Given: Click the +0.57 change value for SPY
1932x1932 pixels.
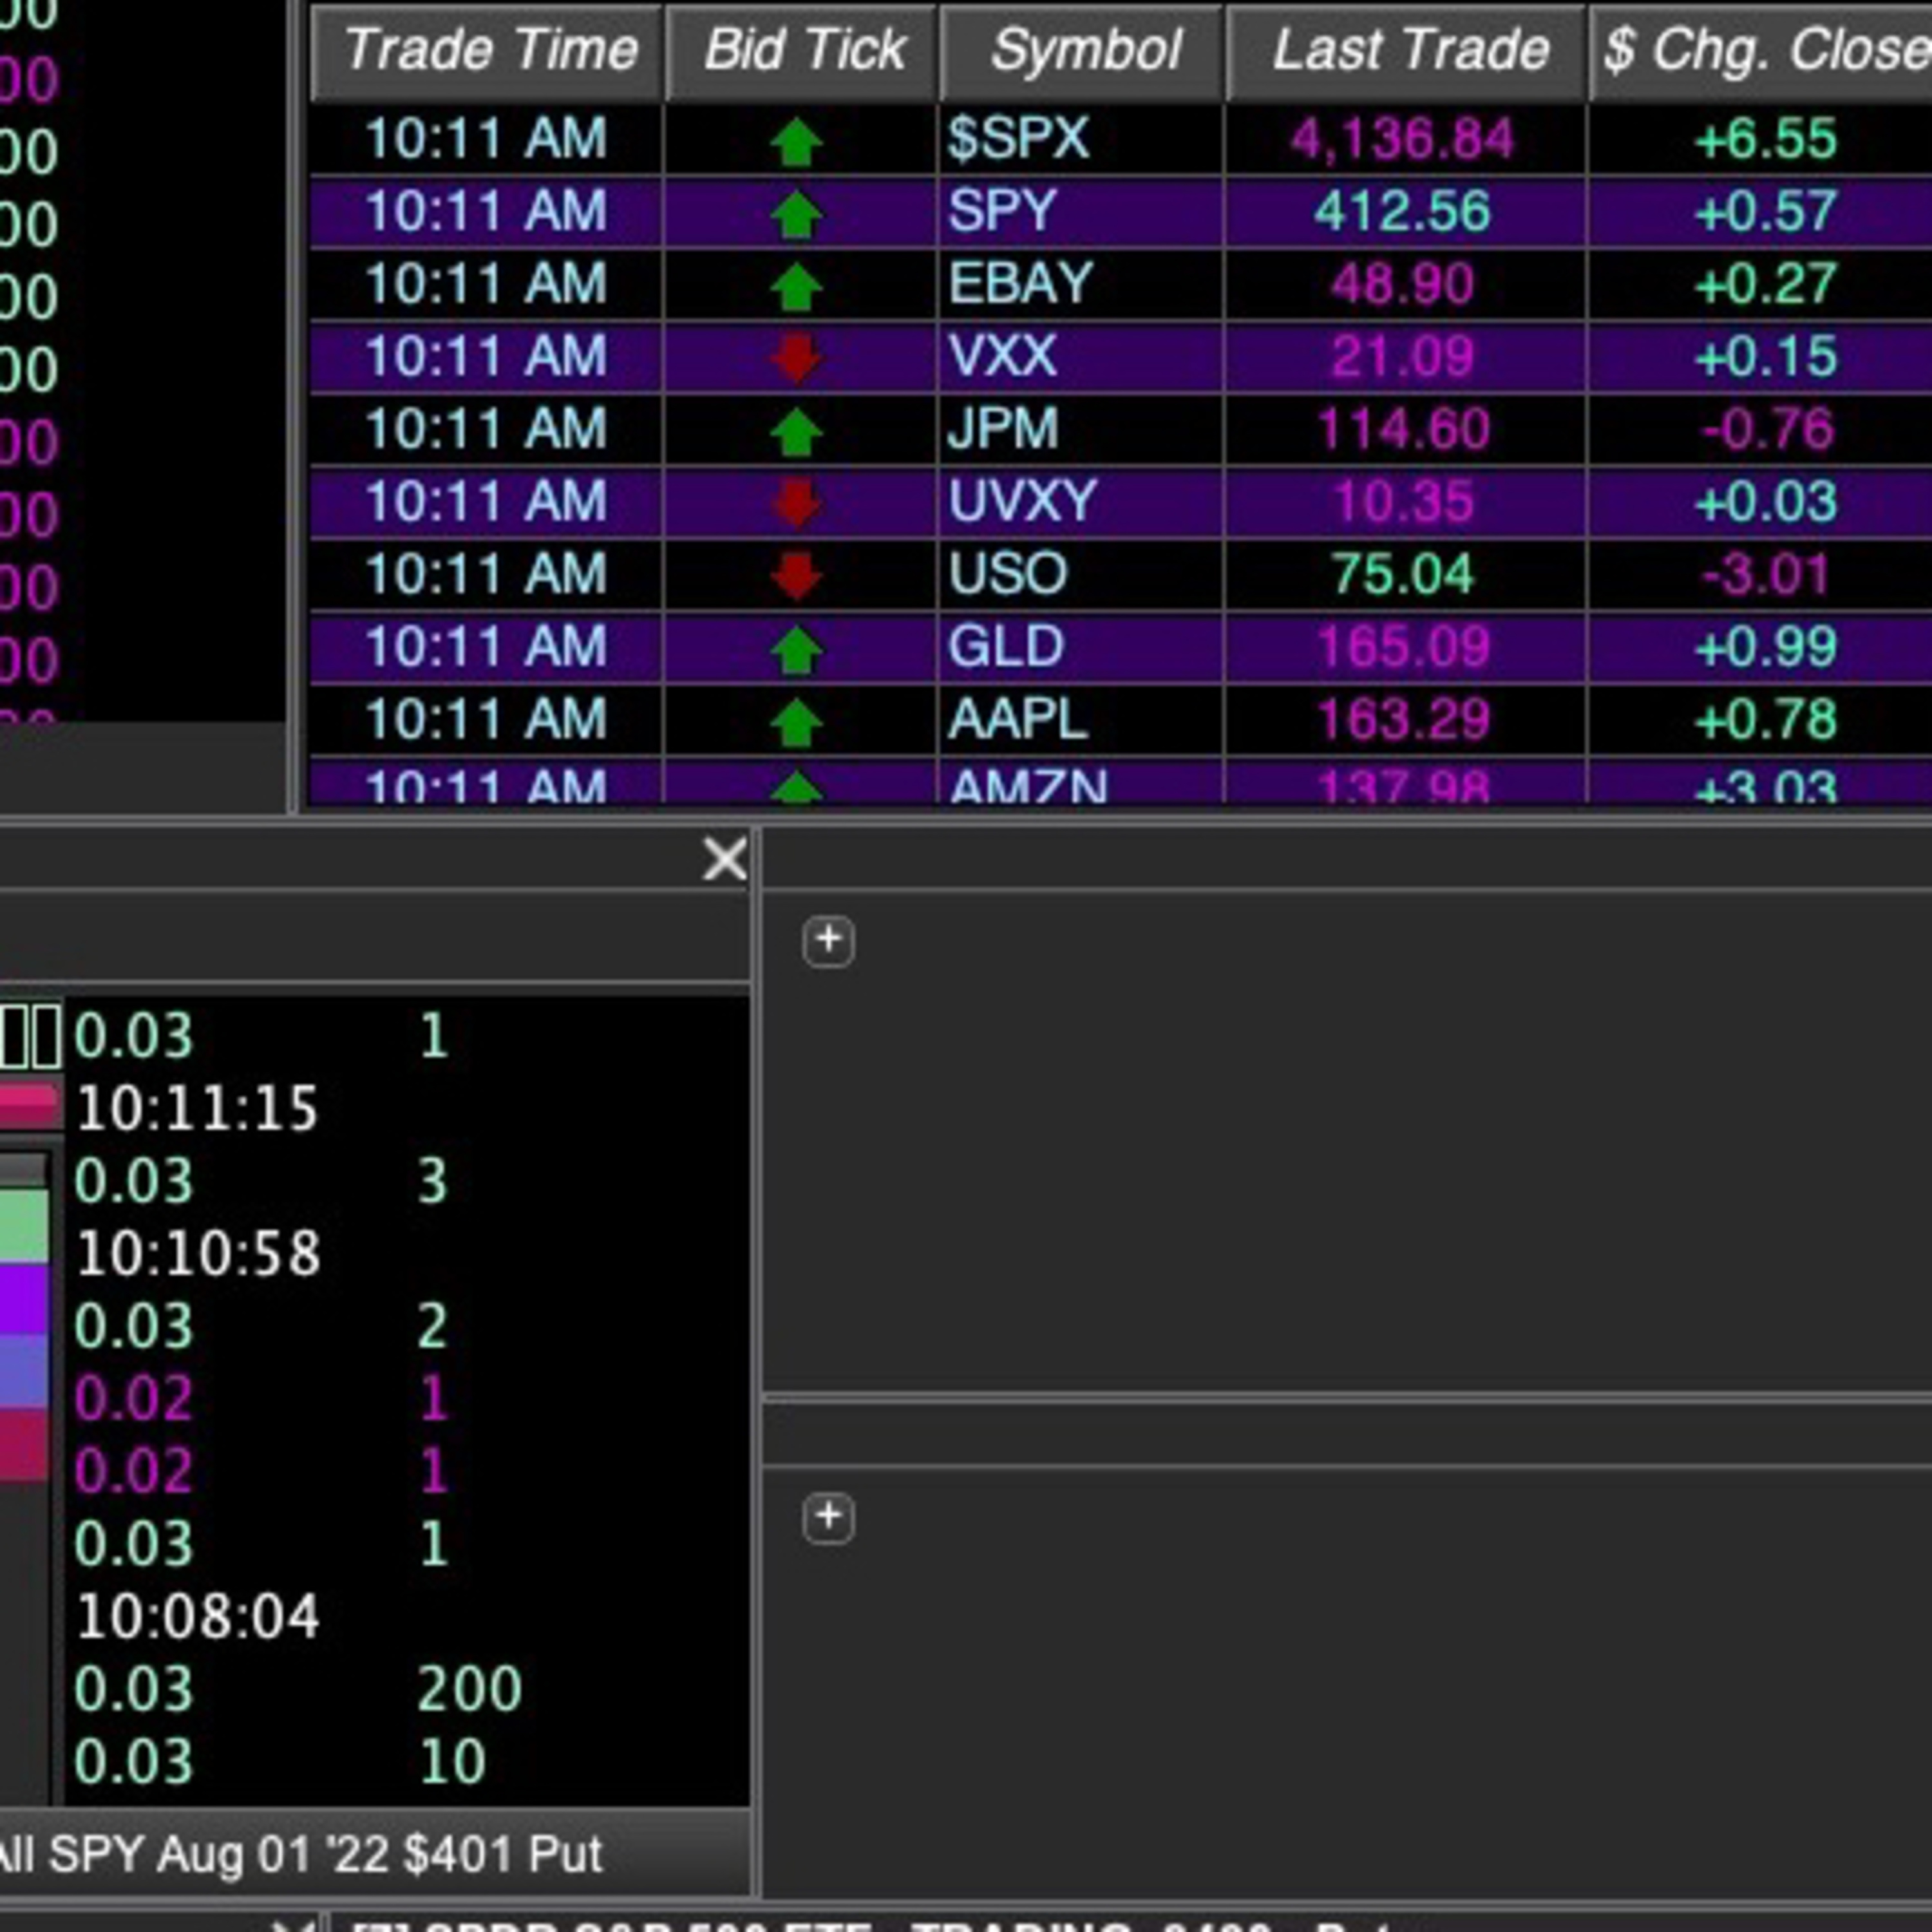Looking at the screenshot, I should (1766, 212).
